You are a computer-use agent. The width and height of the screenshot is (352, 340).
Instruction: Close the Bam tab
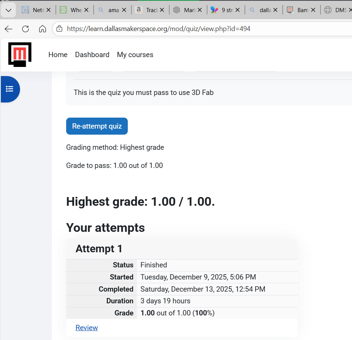[313, 10]
